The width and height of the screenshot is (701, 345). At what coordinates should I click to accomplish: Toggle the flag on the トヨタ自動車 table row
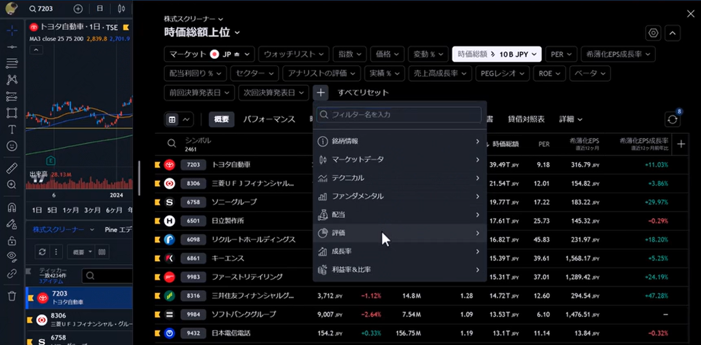point(157,165)
